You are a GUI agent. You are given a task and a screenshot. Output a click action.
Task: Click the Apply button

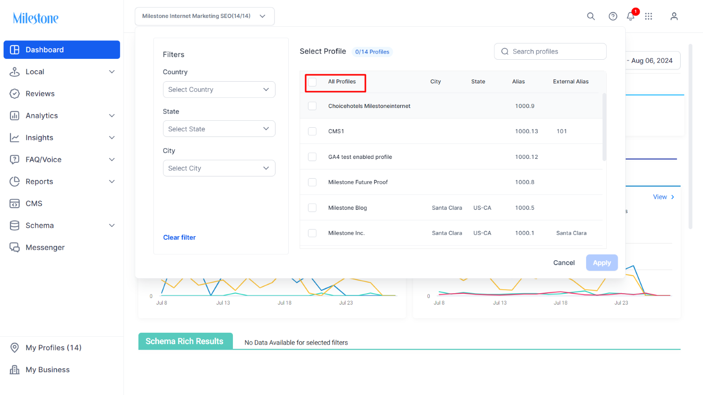(602, 262)
